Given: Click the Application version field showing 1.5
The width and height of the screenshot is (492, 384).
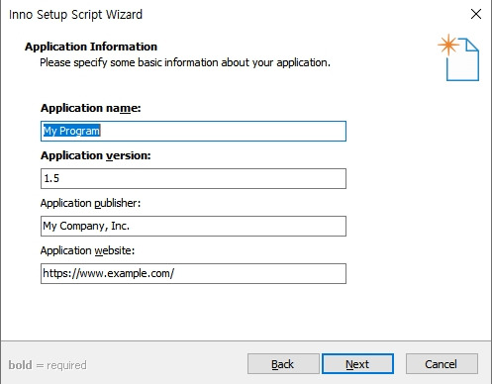Looking at the screenshot, I should point(193,178).
